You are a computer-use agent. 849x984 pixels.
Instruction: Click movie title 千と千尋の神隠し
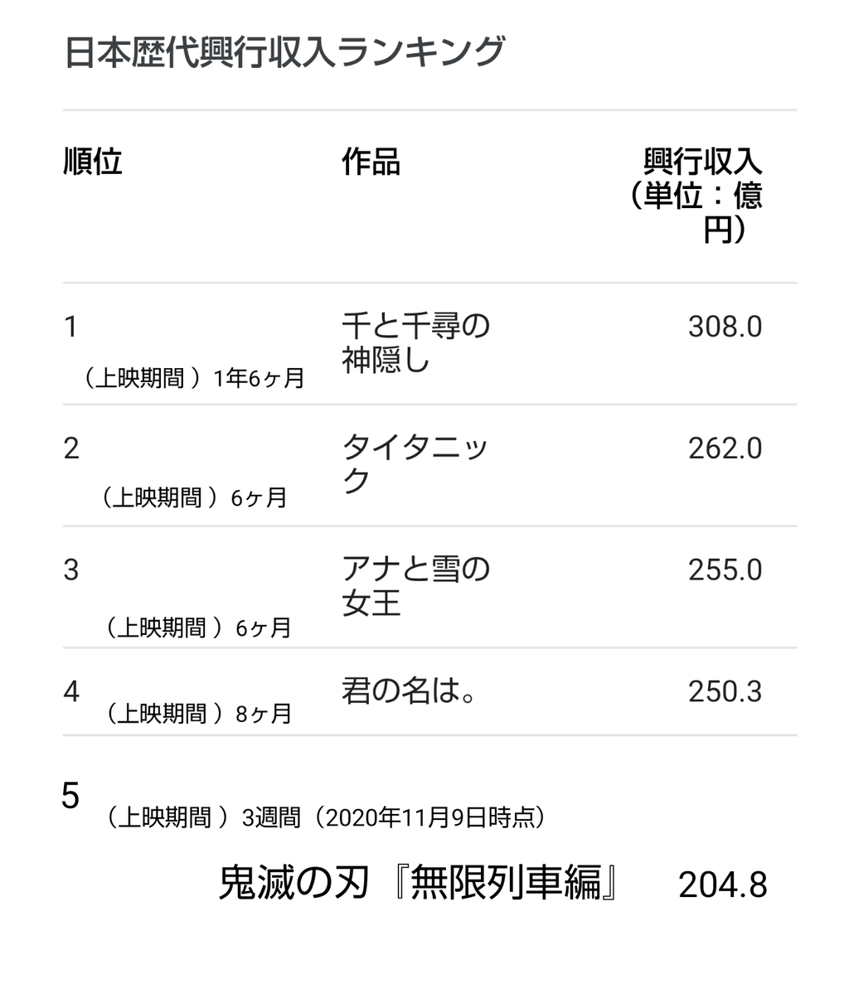[x=415, y=342]
